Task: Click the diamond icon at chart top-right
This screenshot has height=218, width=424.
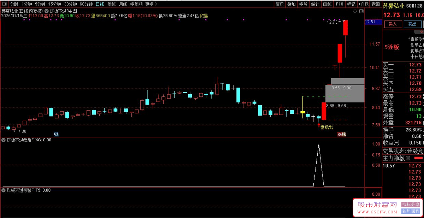Action: 355,11
